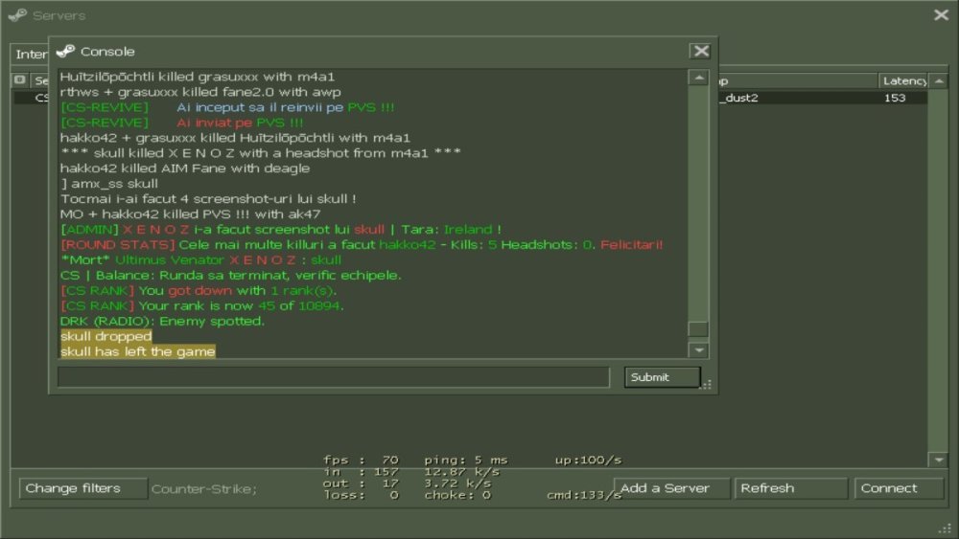Click the Console scroll up arrow
This screenshot has width=959, height=539.
698,78
